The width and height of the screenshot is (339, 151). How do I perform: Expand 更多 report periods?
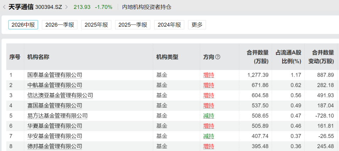point(197,25)
